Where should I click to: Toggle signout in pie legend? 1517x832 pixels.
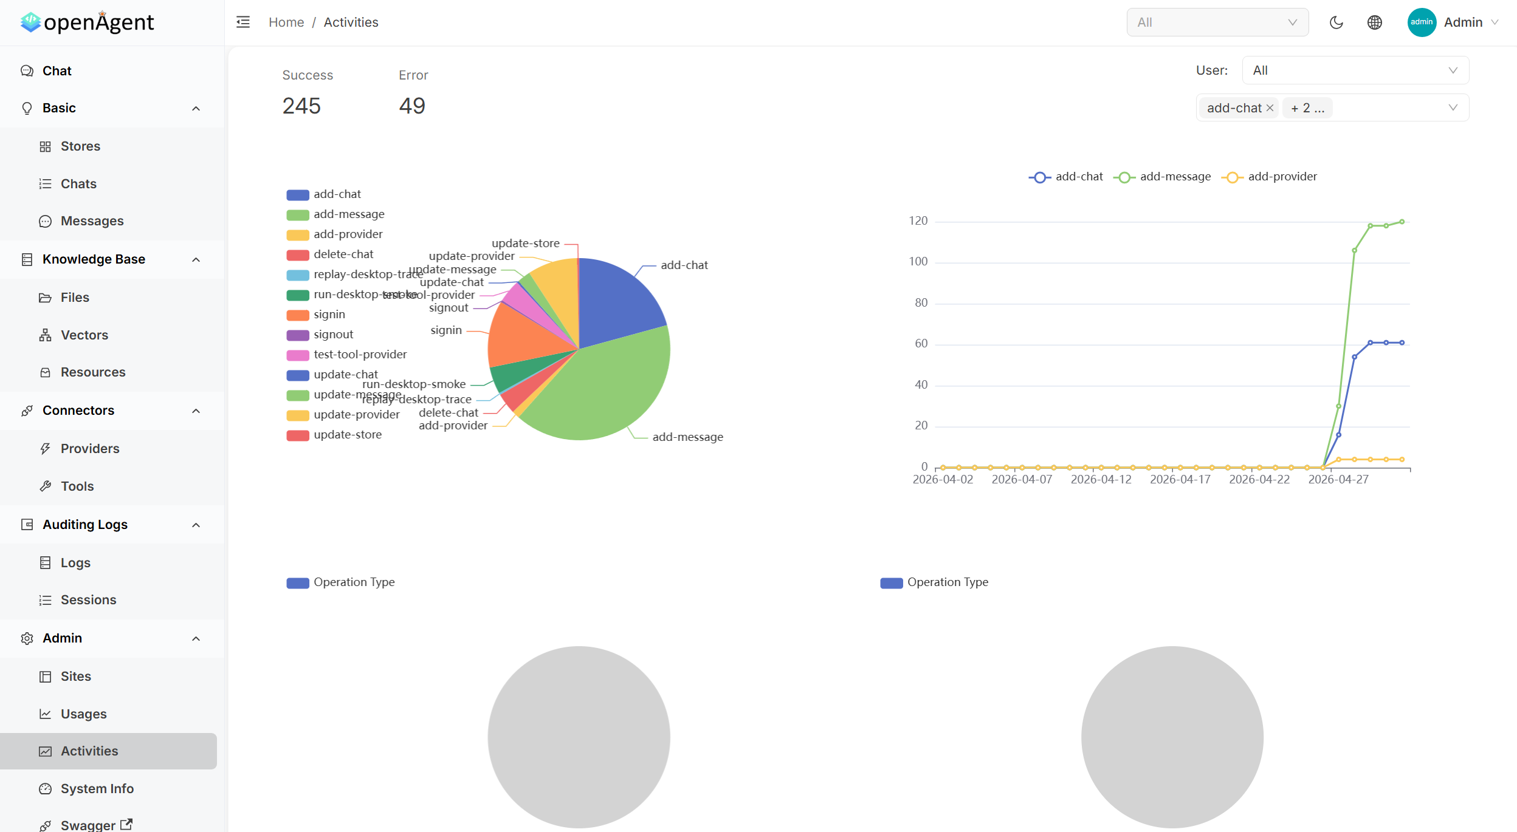(320, 335)
